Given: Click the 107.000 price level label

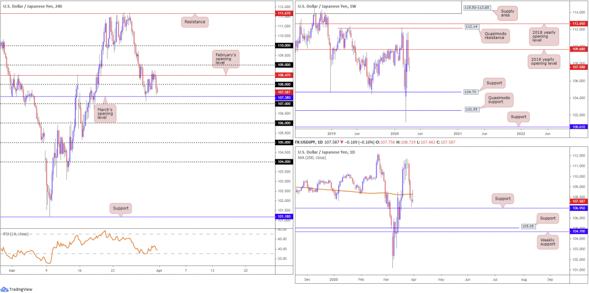Looking at the screenshot, I should pyautogui.click(x=283, y=103).
